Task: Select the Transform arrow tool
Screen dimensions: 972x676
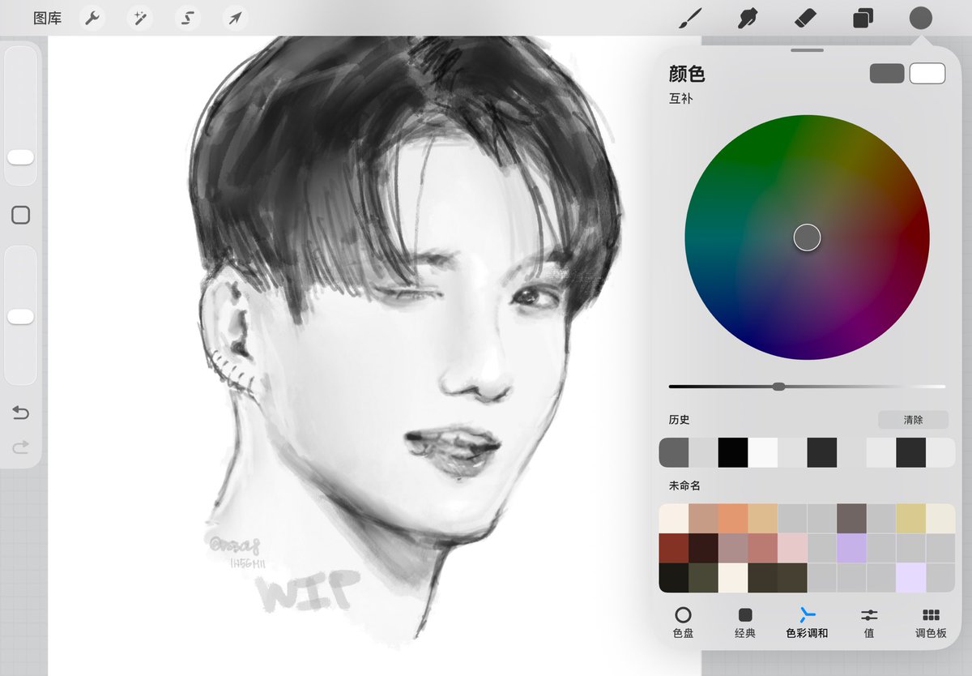Action: click(x=235, y=18)
